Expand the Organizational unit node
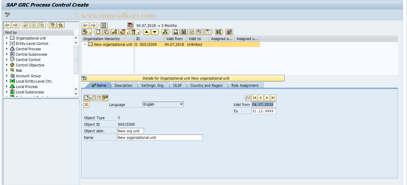This screenshot has height=185, width=407. (7, 38)
